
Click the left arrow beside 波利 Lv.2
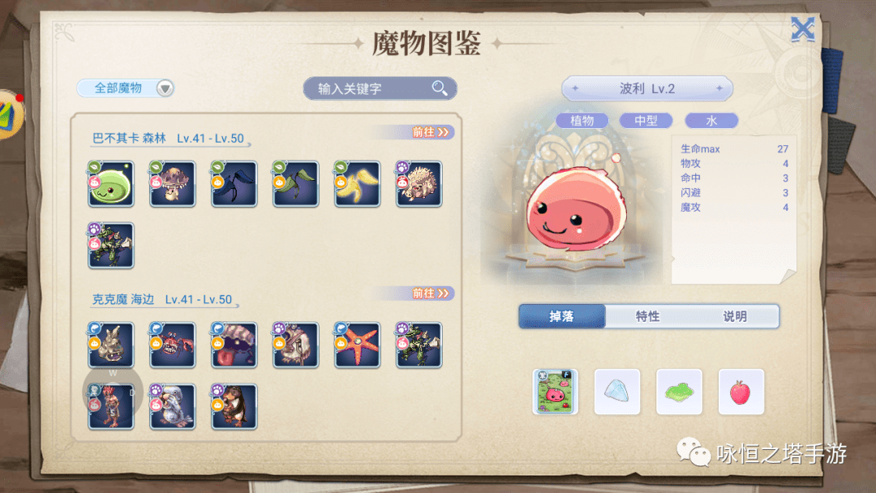[x=575, y=88]
